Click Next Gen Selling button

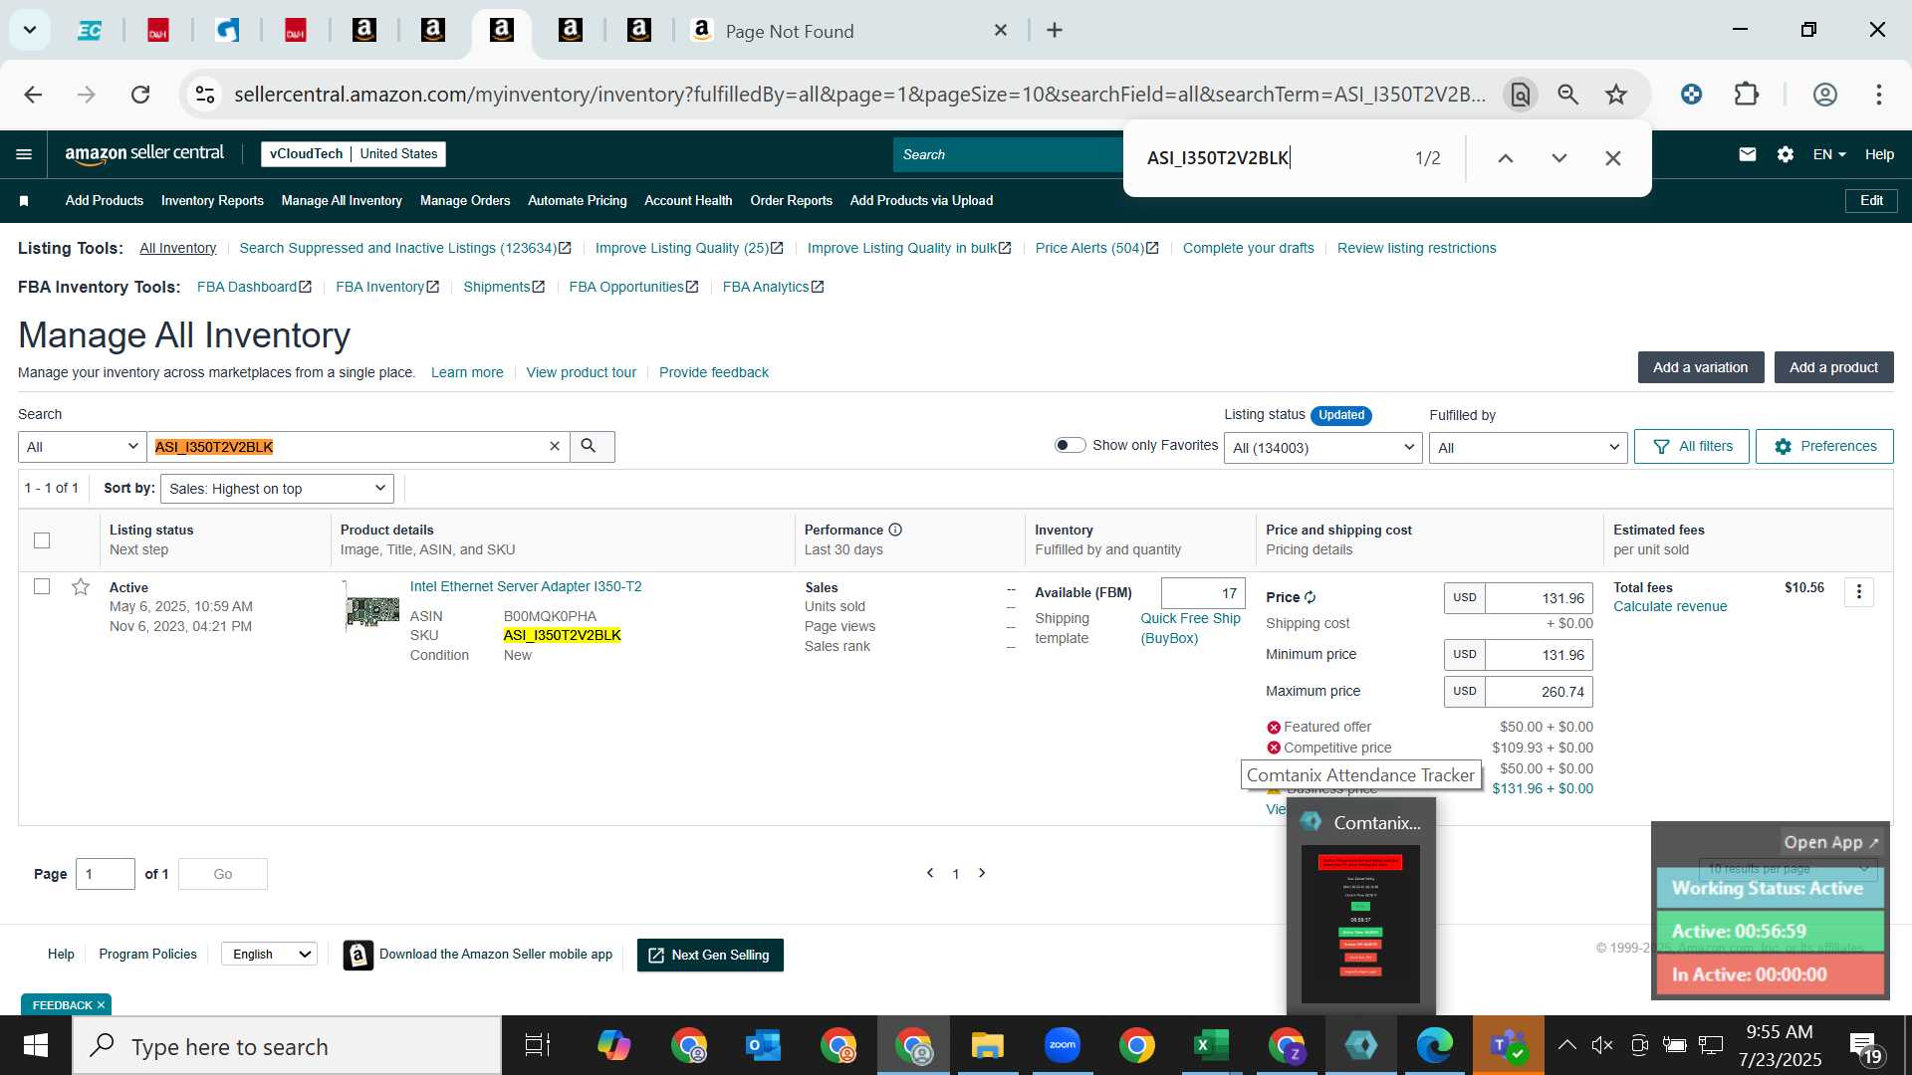[x=710, y=956]
